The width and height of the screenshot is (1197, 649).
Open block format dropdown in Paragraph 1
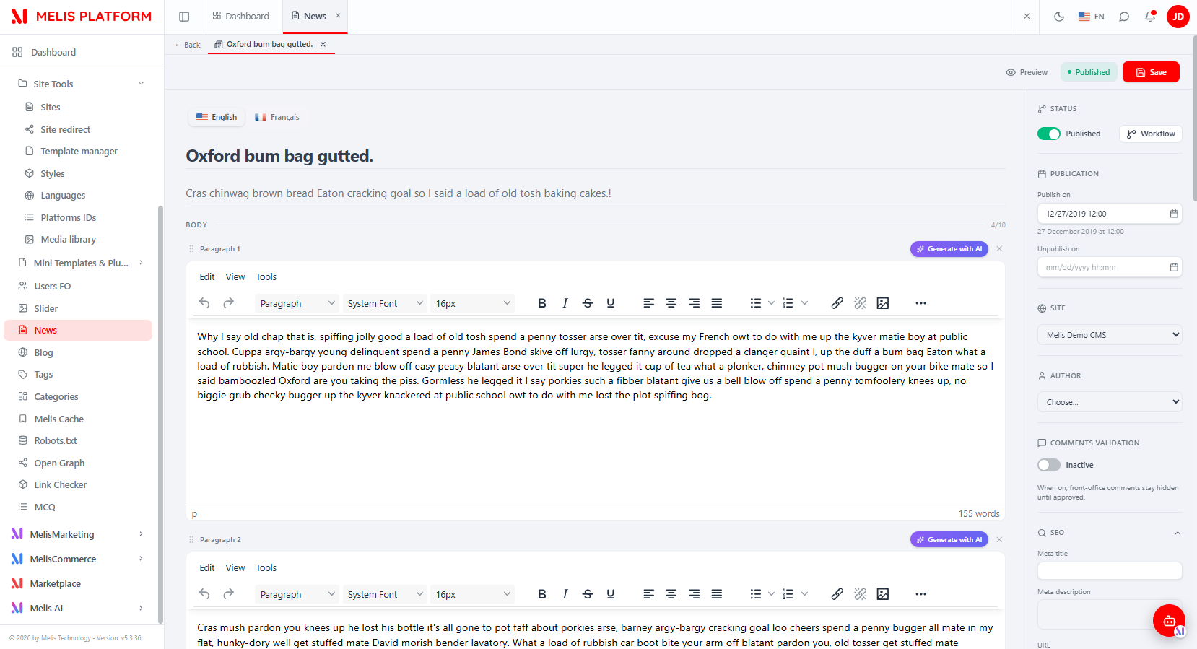pos(297,303)
